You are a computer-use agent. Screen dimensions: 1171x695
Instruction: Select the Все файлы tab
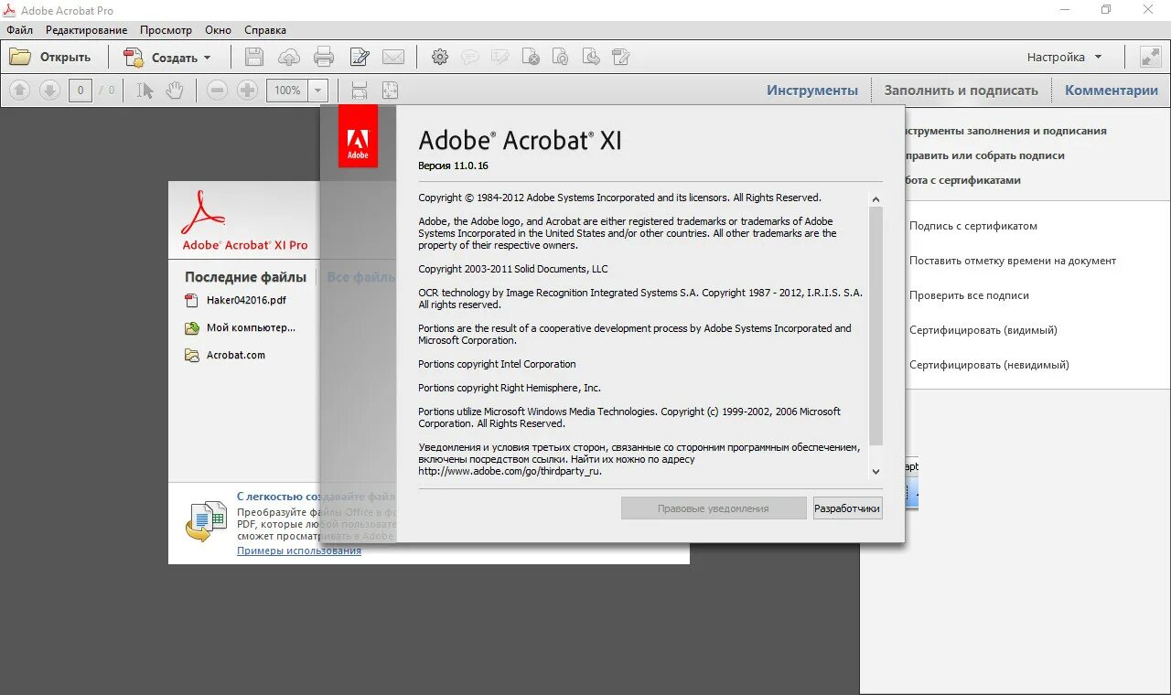pos(361,277)
